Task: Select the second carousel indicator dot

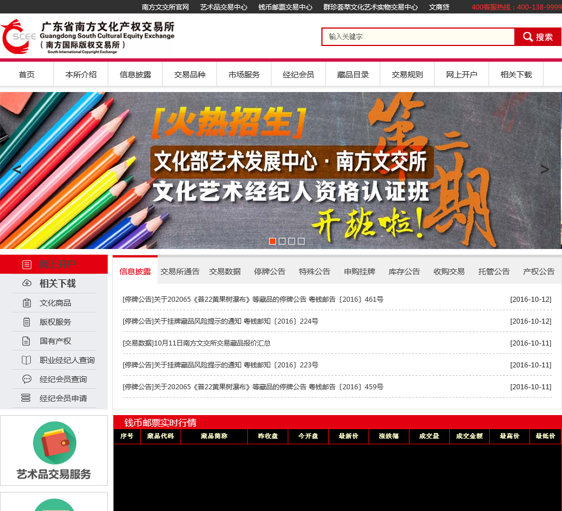Action: click(282, 241)
